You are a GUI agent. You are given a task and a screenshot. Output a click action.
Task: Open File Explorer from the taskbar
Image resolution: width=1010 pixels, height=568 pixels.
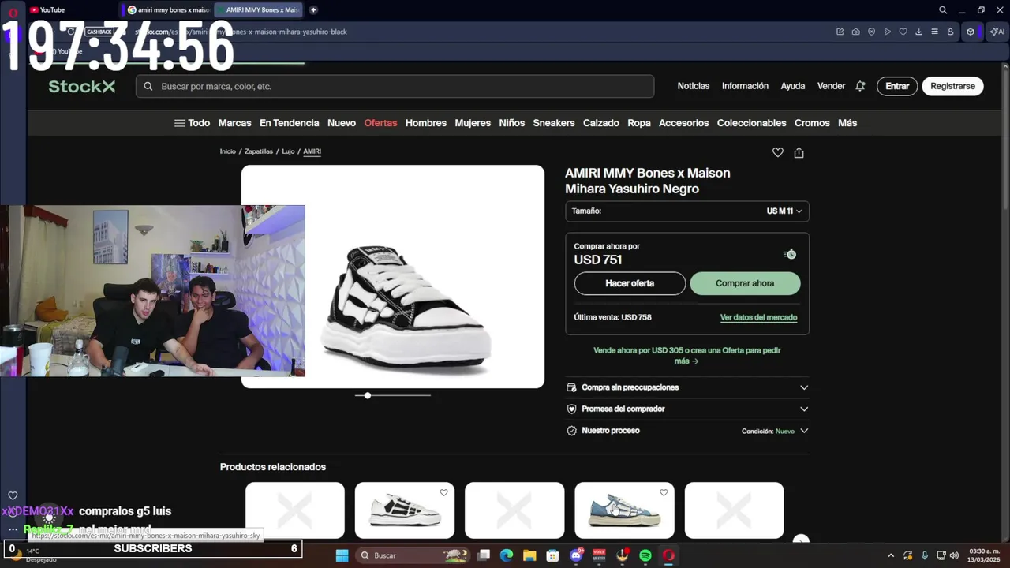[529, 555]
